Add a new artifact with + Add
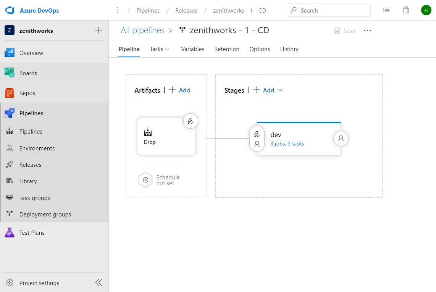Image resolution: width=436 pixels, height=292 pixels. tap(179, 90)
